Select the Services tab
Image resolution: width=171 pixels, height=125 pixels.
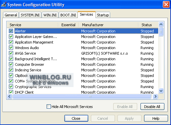pos(86,14)
